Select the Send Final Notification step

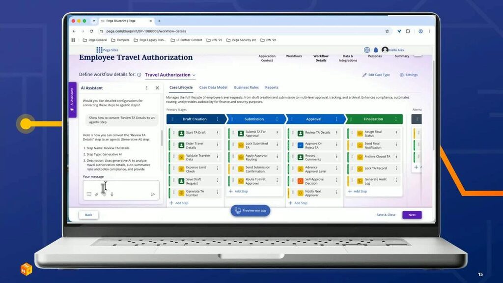point(374,145)
